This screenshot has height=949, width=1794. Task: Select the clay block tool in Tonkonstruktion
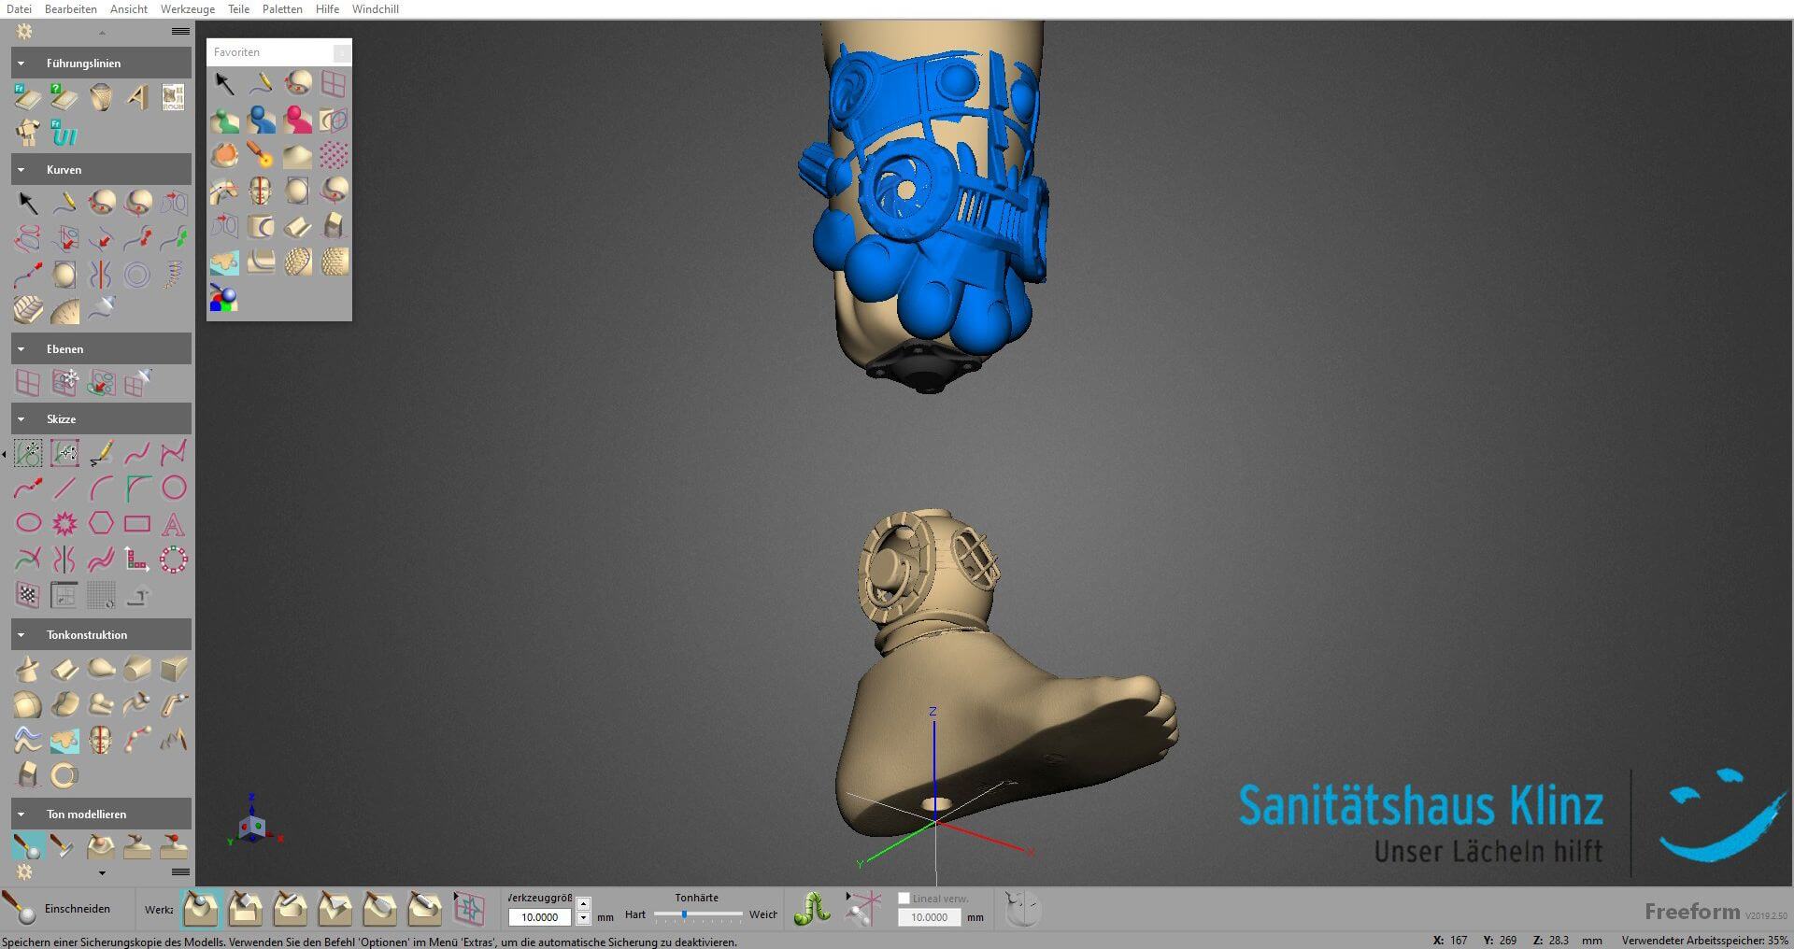174,669
